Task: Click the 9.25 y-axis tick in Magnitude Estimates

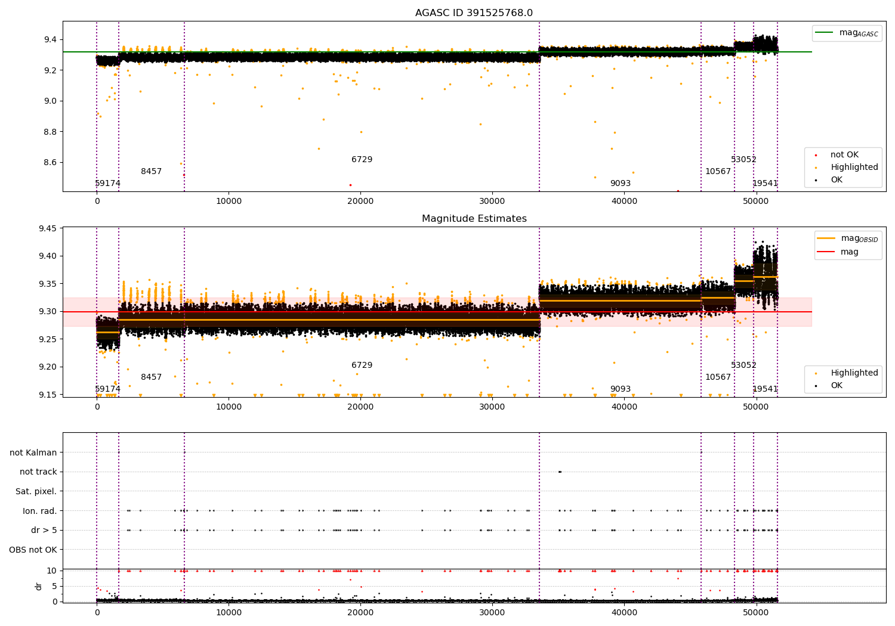Action: click(48, 340)
